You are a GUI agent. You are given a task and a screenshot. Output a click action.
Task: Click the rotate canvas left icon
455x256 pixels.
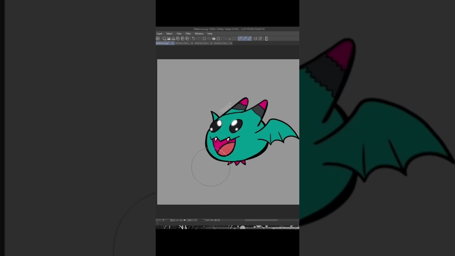(x=208, y=220)
